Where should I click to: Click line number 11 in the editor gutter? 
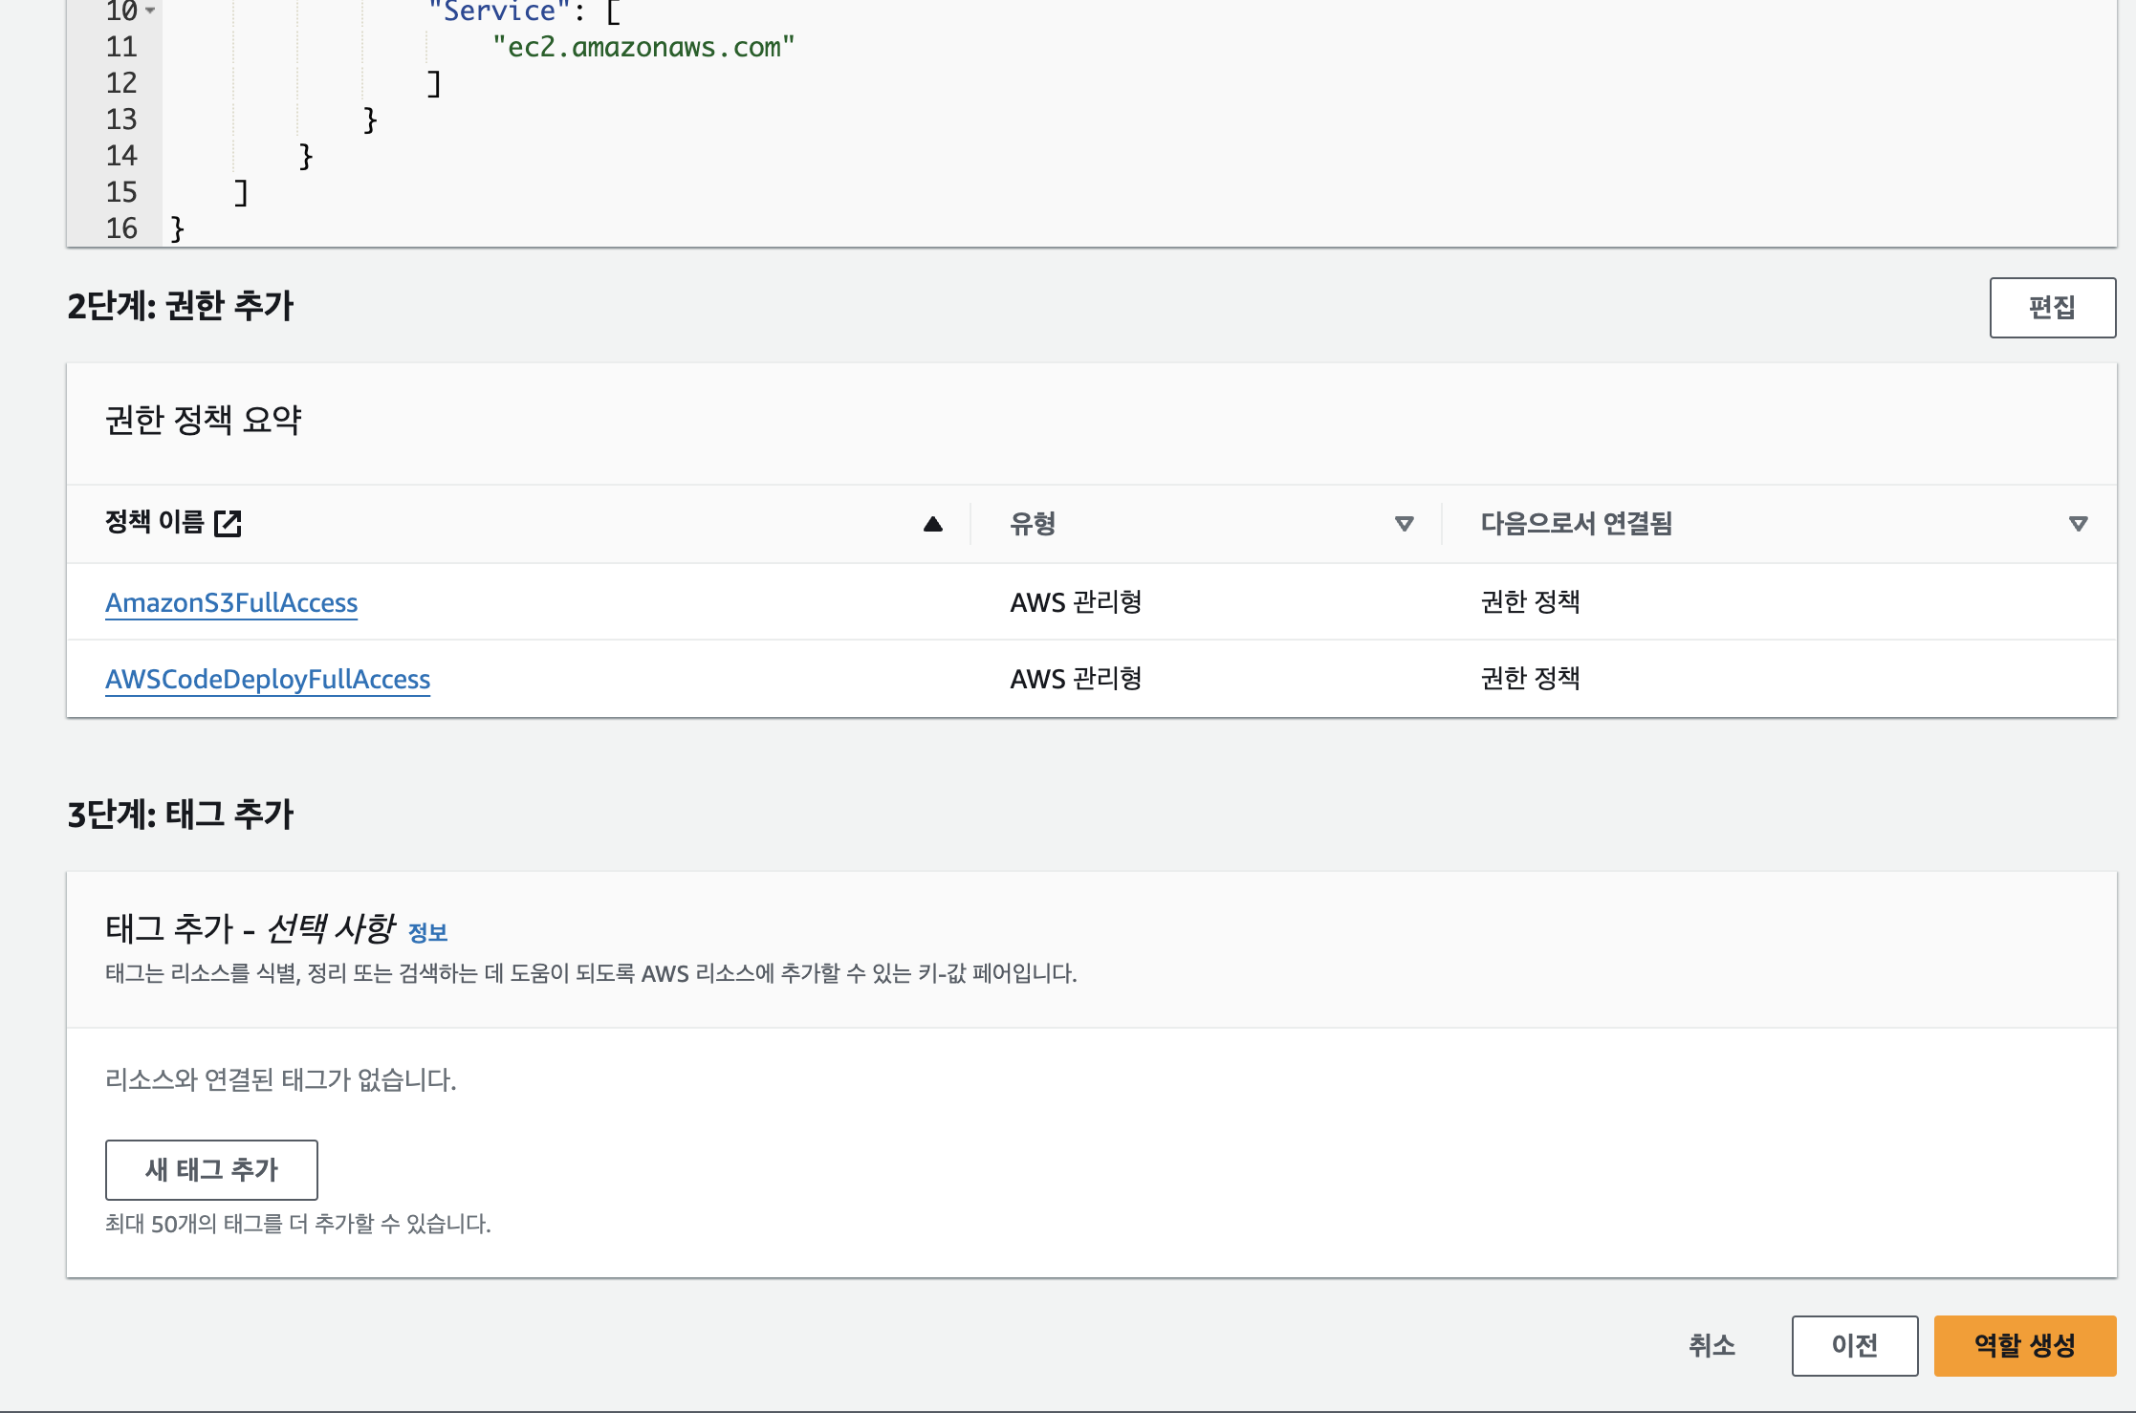121,47
